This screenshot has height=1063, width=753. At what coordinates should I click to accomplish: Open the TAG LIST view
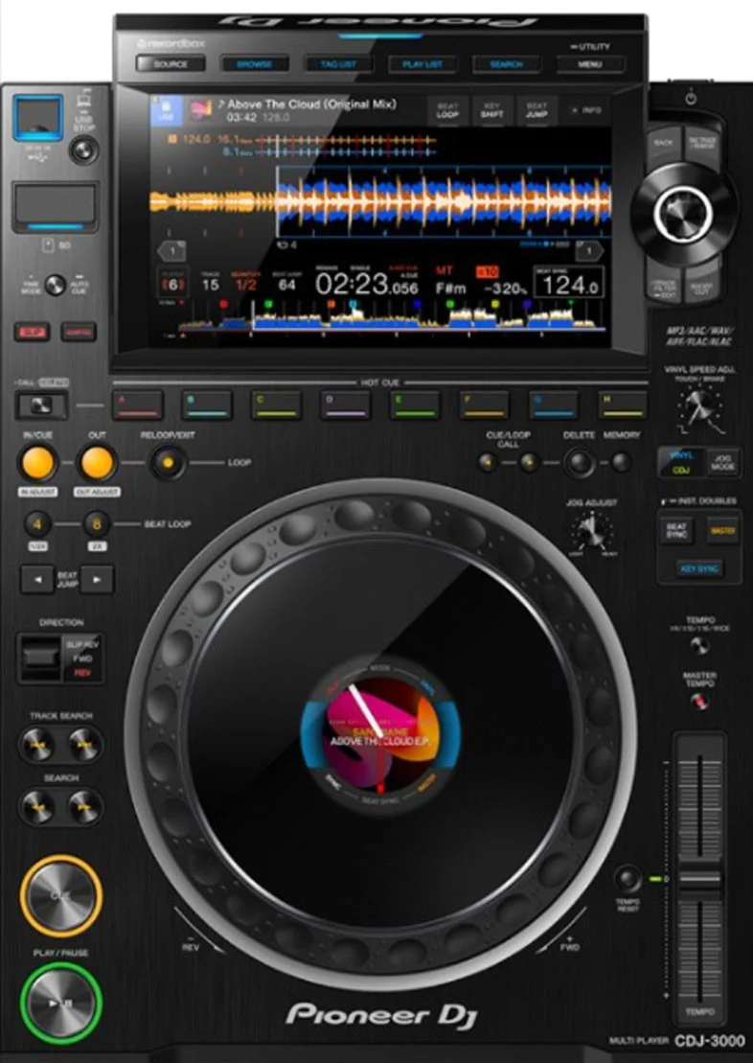click(x=338, y=64)
